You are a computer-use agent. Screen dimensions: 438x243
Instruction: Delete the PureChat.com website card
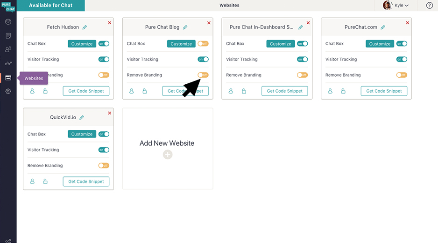pos(407,23)
